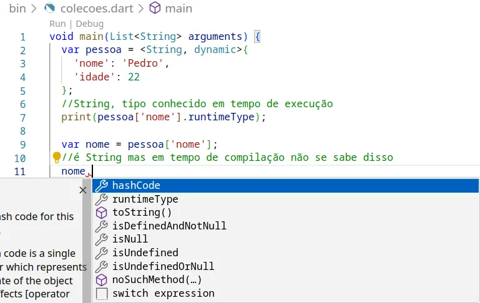The height and width of the screenshot is (303, 480).
Task: Select the toString() suggestion
Action: click(x=285, y=213)
